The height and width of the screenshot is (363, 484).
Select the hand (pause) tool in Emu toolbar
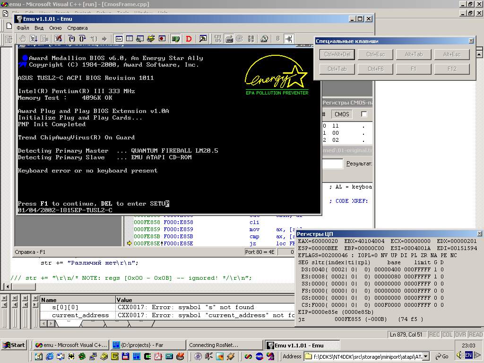23,39
